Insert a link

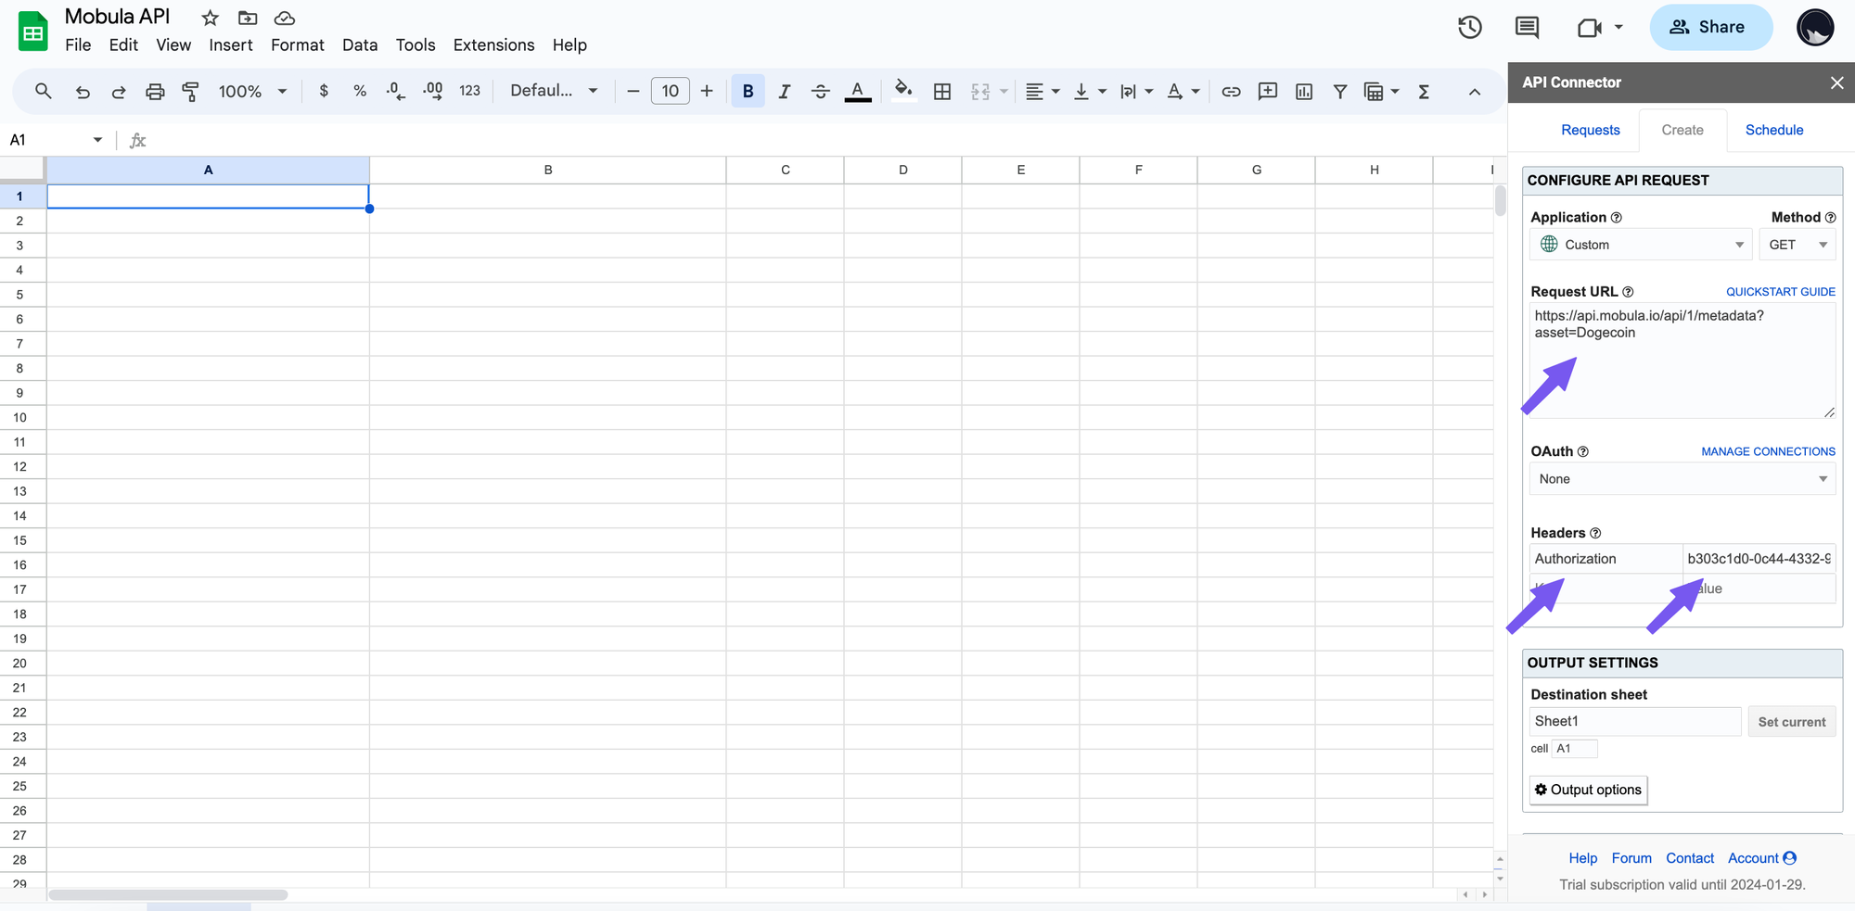click(1231, 91)
